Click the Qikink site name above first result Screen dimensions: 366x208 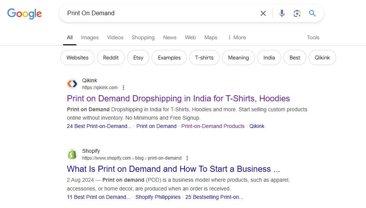point(89,80)
